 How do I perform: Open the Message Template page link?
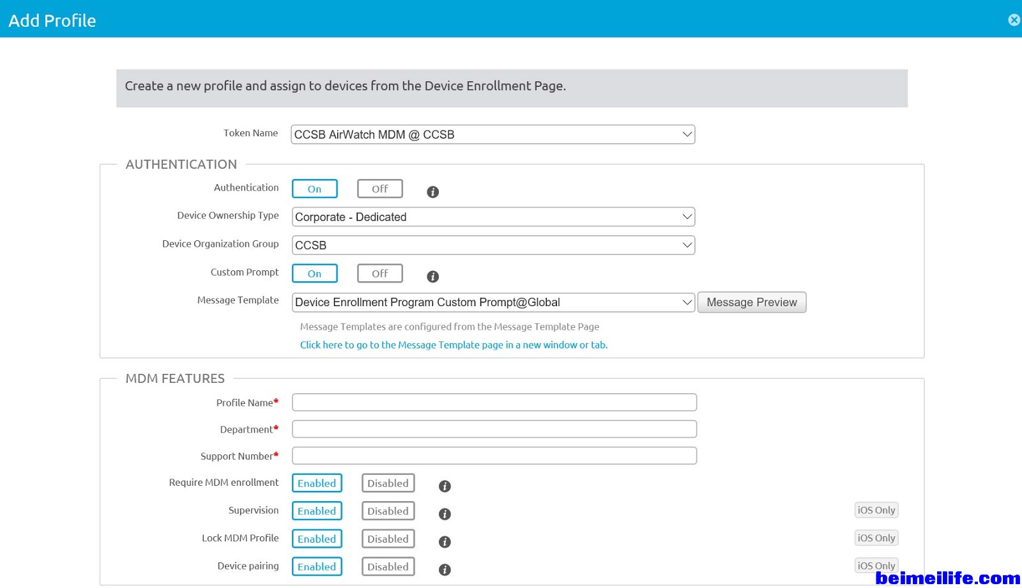454,345
